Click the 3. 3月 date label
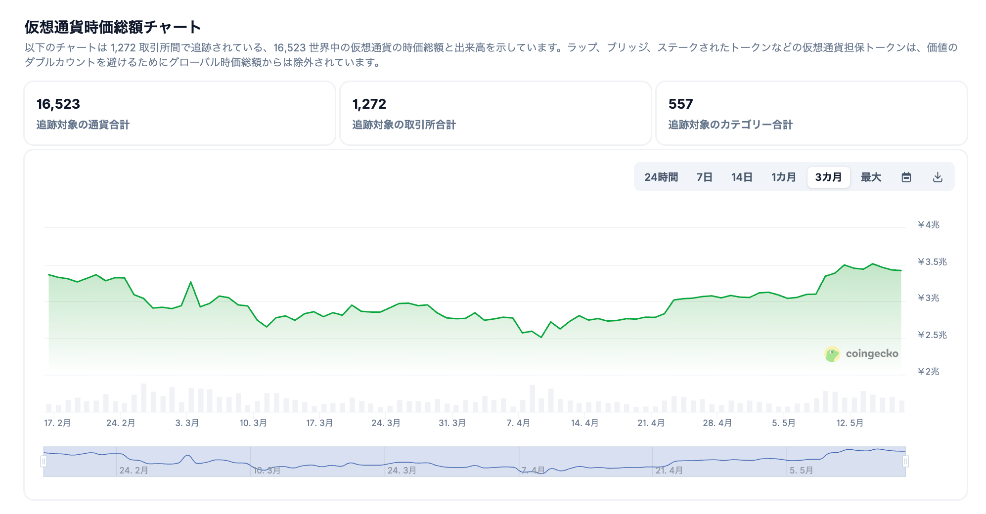Screen dimensions: 986x514 pyautogui.click(x=187, y=423)
